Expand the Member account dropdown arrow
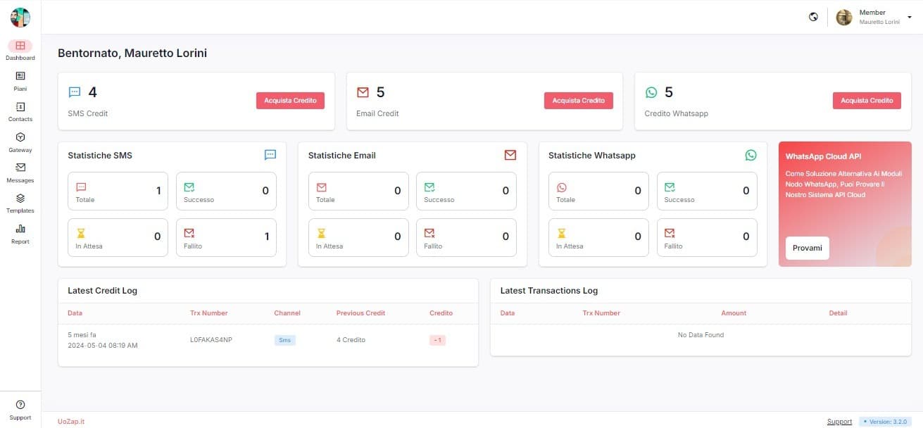This screenshot has height=428, width=923. pyautogui.click(x=909, y=18)
